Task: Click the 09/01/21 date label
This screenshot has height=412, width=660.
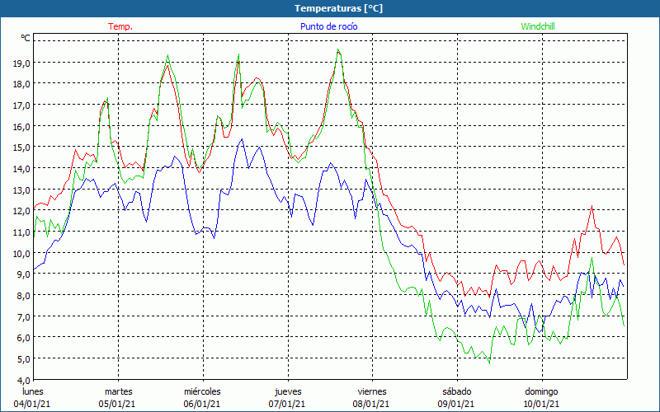Action: (456, 404)
